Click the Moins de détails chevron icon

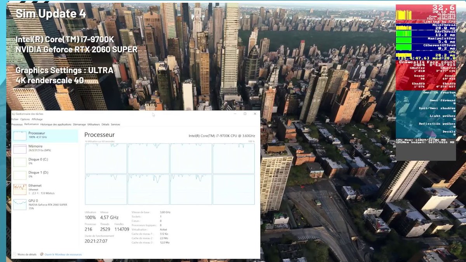tap(15, 254)
